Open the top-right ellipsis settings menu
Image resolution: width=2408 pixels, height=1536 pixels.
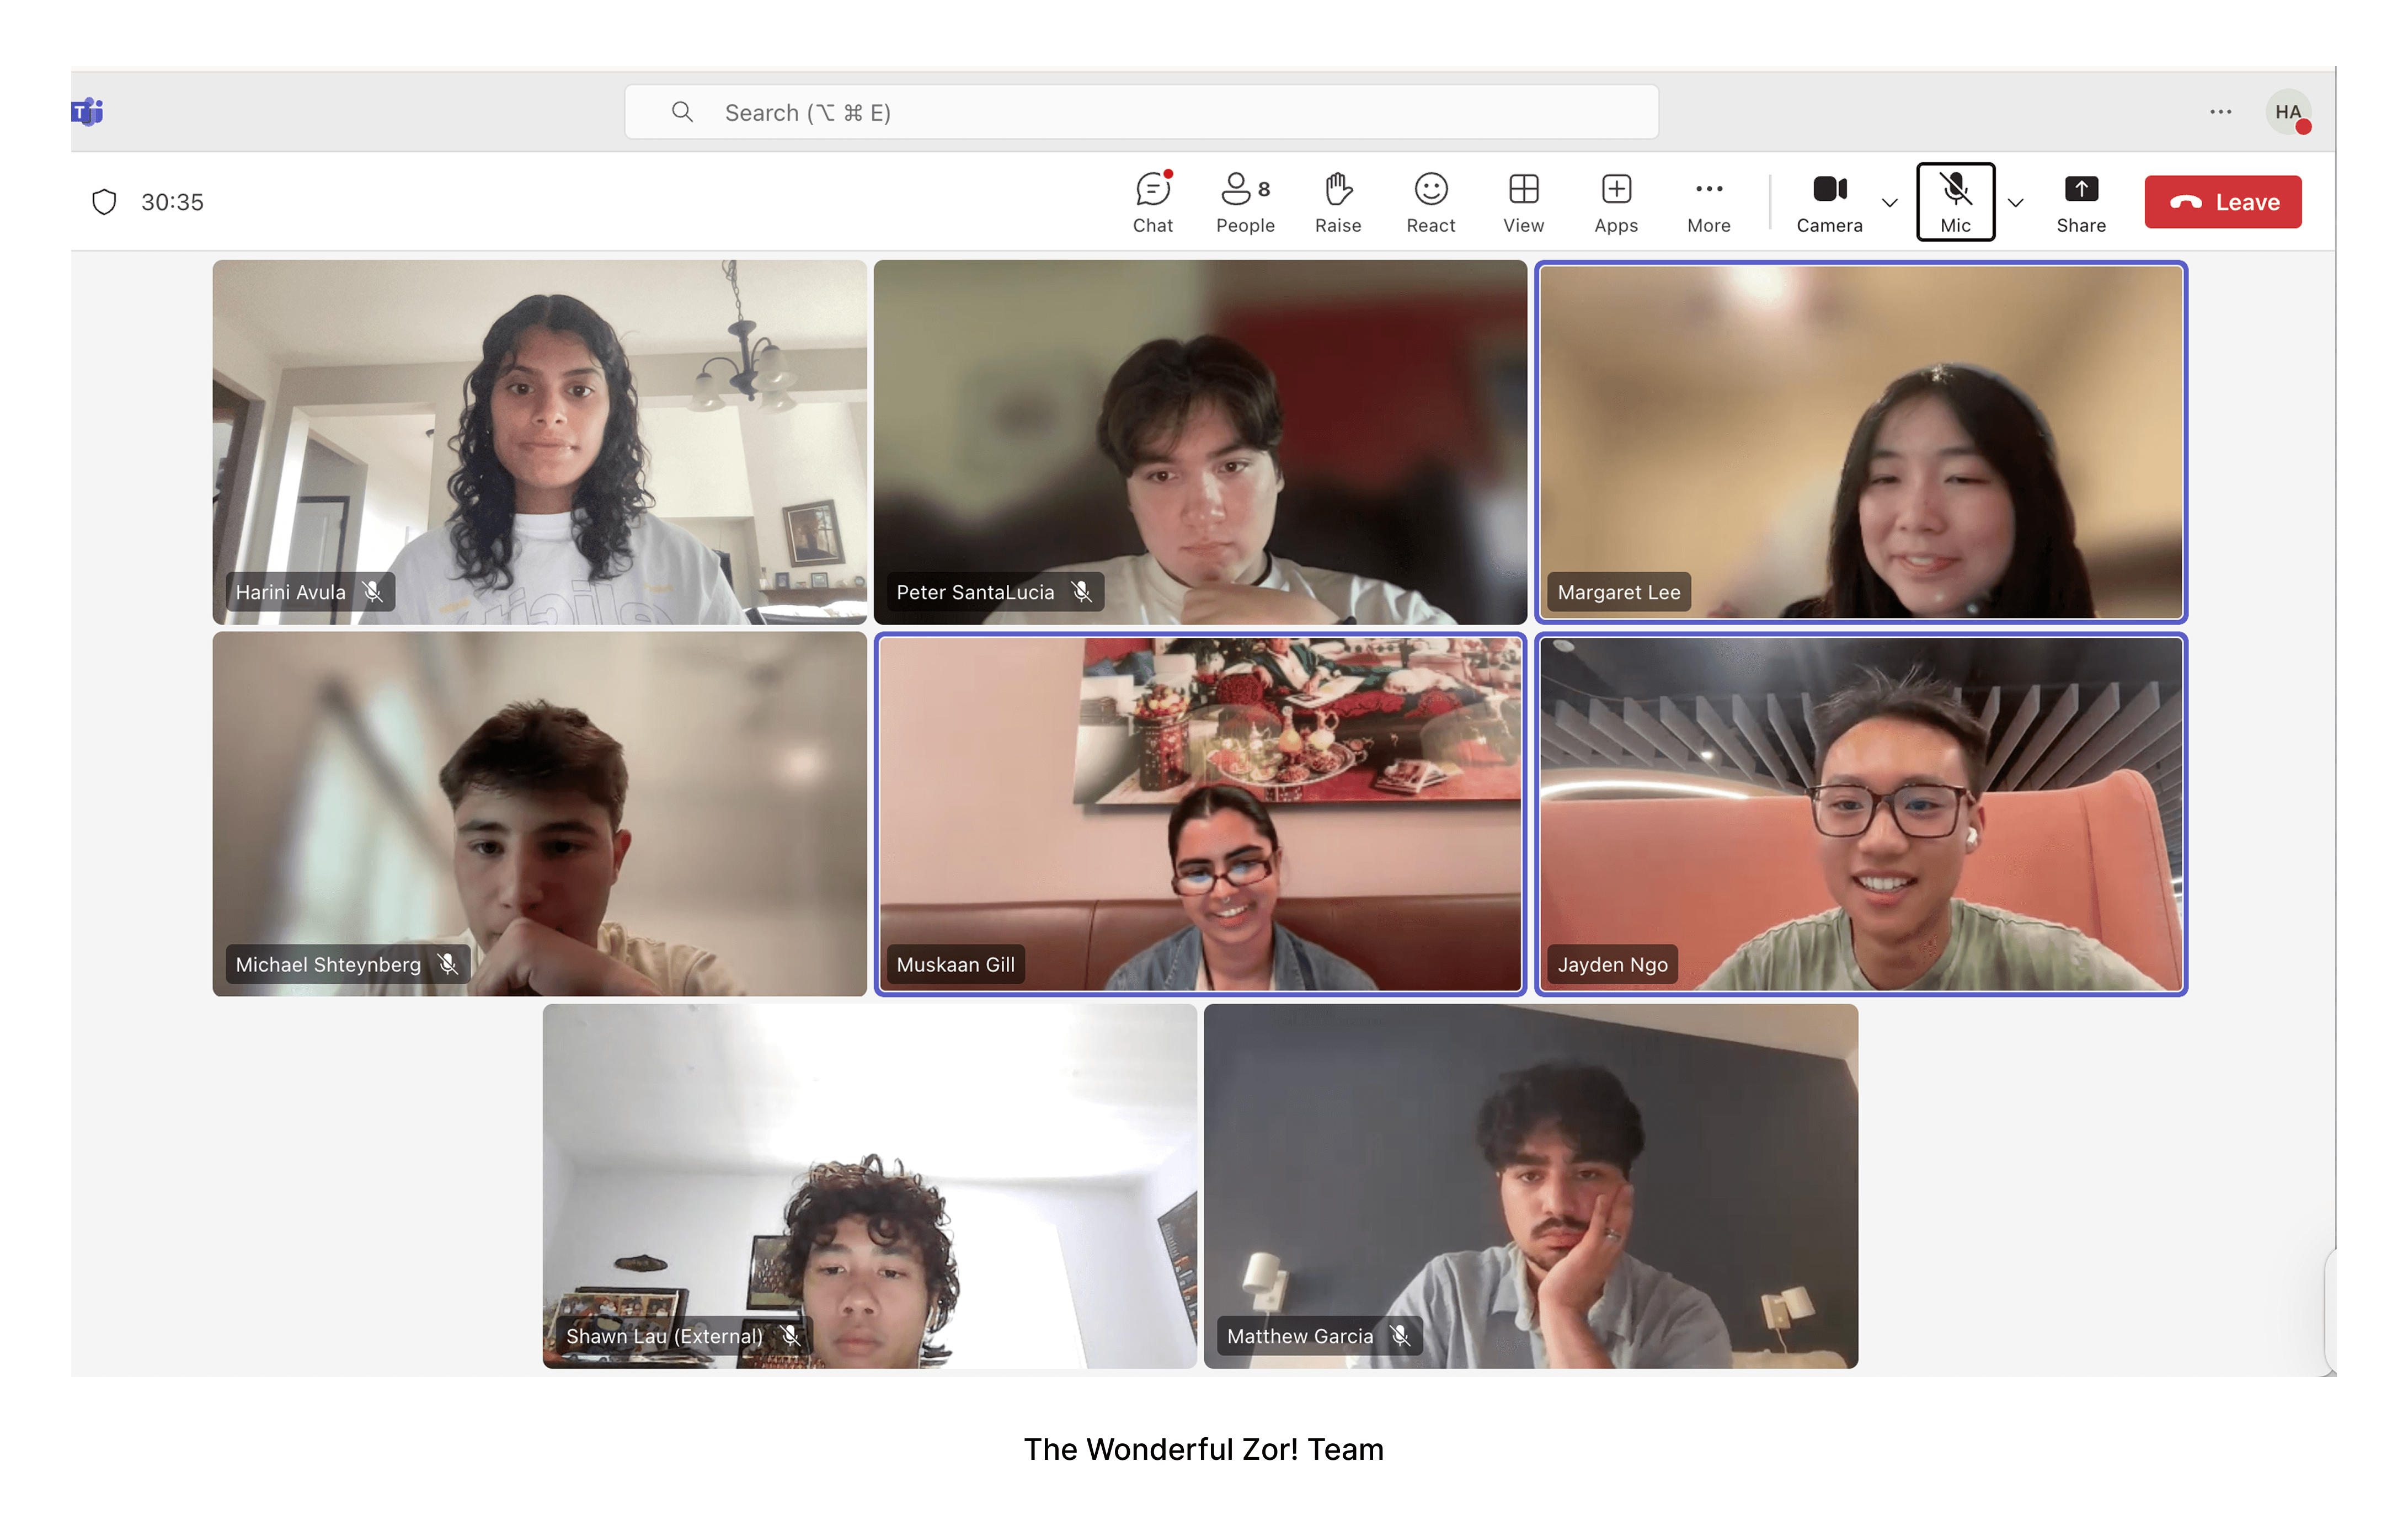(2220, 112)
